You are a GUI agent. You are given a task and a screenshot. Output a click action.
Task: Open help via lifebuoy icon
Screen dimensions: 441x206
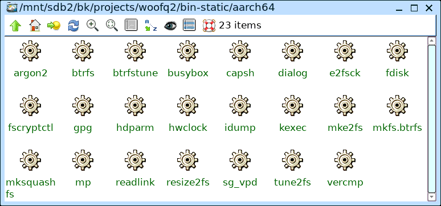pos(209,26)
